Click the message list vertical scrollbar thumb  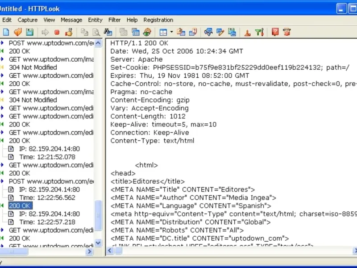tap(98, 215)
